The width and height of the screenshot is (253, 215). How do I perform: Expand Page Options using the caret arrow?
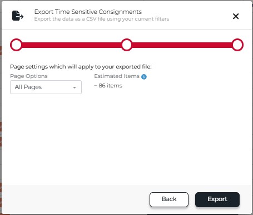(x=75, y=87)
